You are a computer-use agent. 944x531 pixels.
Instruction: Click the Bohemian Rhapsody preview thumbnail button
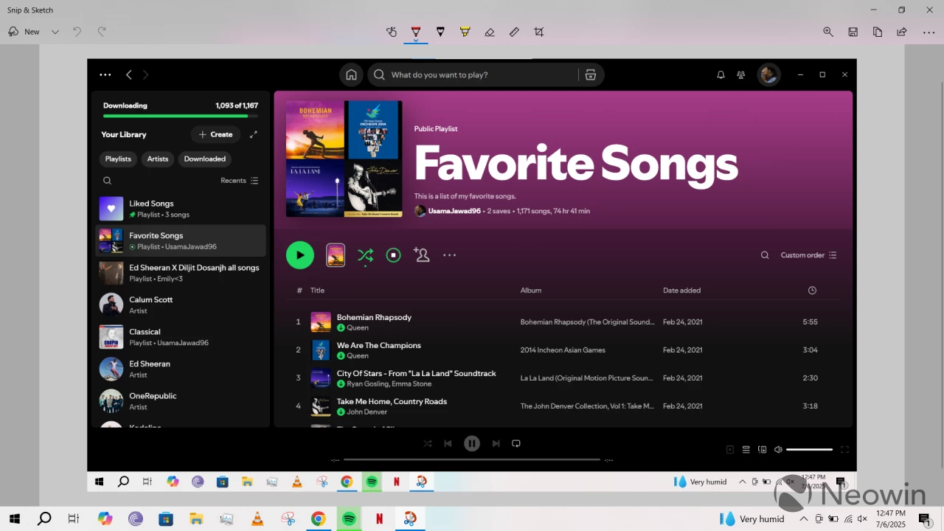(336, 255)
